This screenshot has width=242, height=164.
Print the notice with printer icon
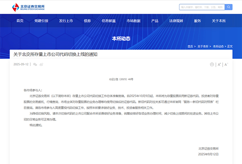tap(212, 64)
